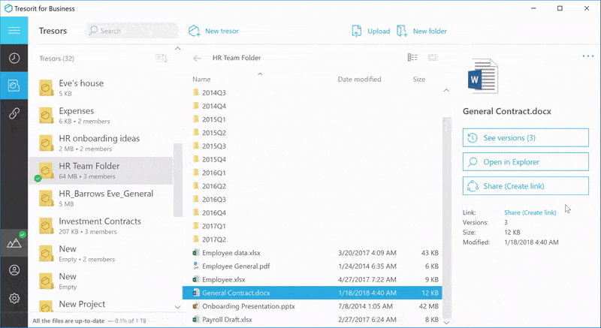
Task: Click the Employee General.pdf file icon
Action: coord(196,266)
